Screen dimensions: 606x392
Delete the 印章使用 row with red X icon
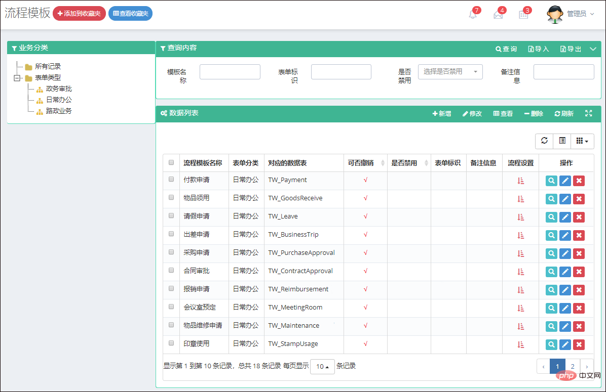tap(579, 344)
